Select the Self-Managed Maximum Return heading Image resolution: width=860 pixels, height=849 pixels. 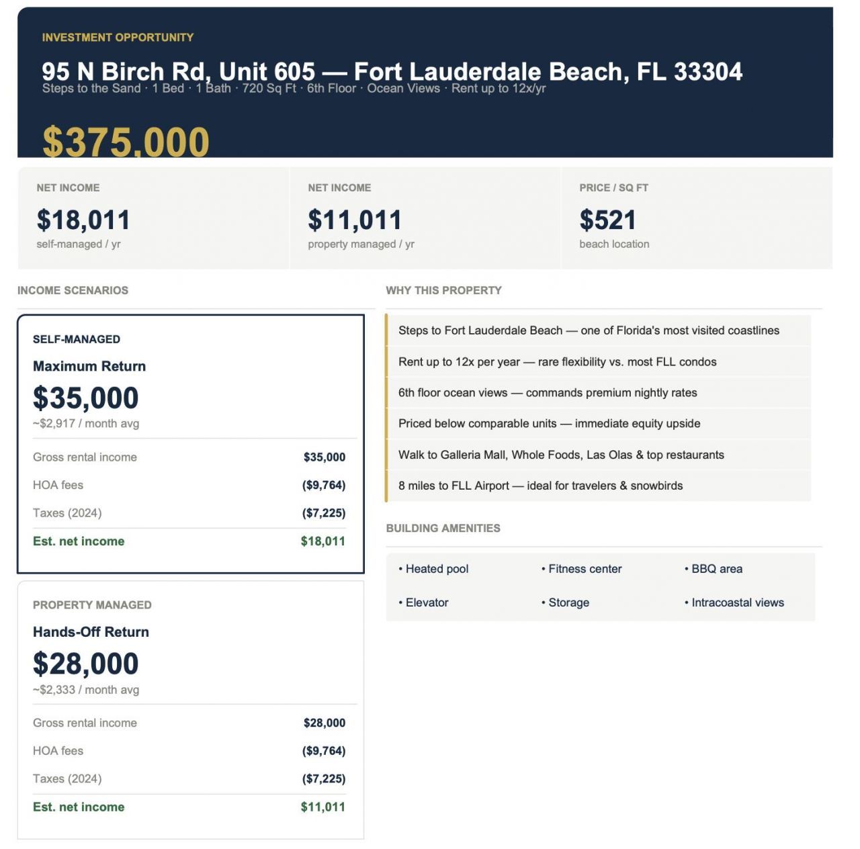[x=89, y=366]
